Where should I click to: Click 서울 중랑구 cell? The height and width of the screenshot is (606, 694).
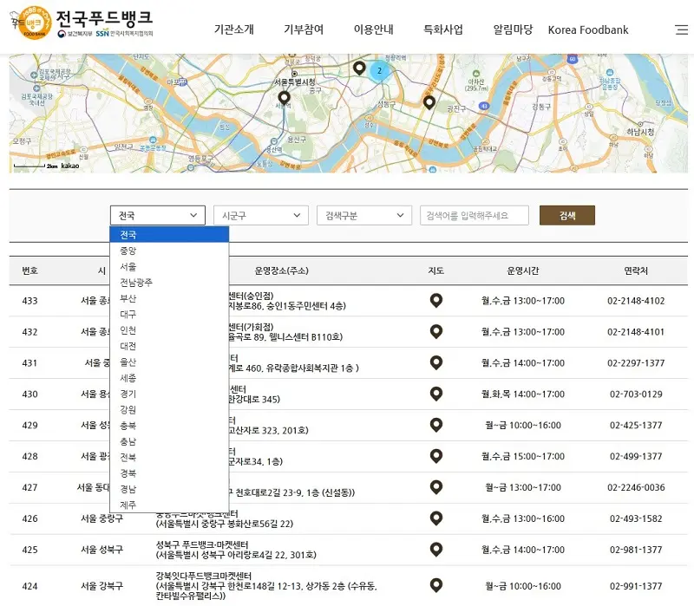[x=101, y=518]
